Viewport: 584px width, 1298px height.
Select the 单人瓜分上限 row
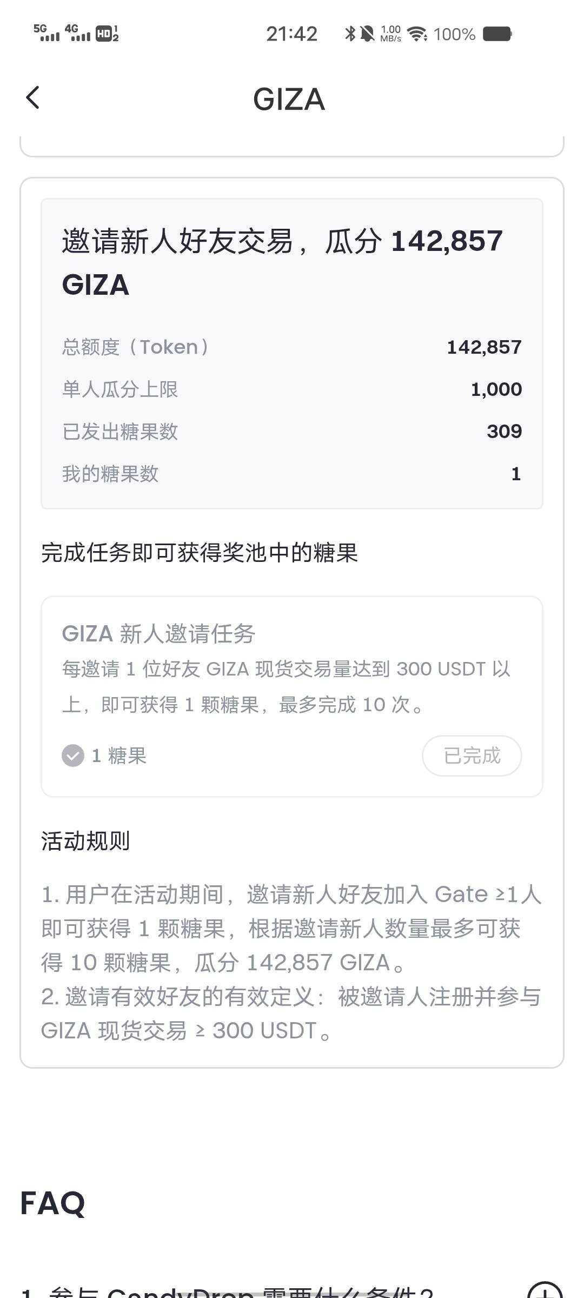coord(292,389)
